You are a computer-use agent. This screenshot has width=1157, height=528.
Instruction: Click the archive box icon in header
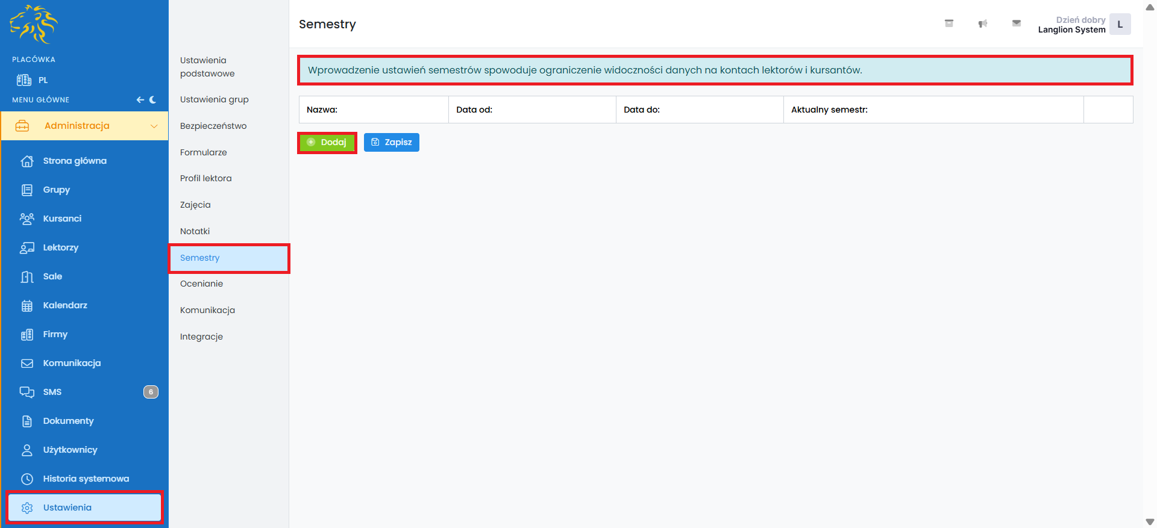click(948, 23)
